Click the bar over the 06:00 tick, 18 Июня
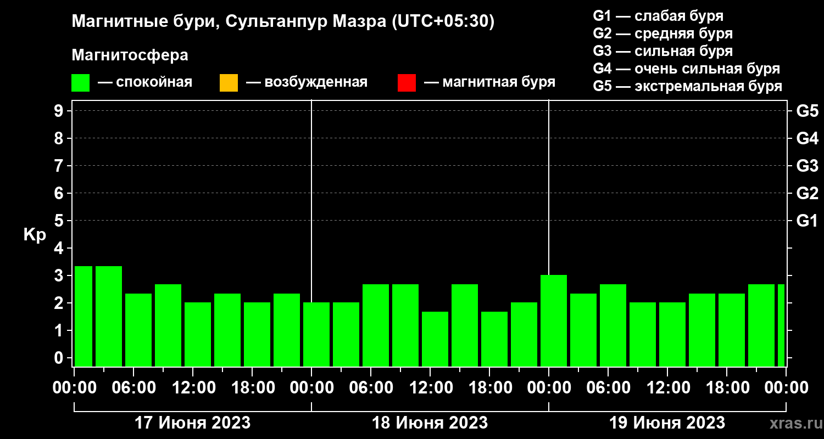Viewport: 824px width, 439px height. [x=376, y=325]
